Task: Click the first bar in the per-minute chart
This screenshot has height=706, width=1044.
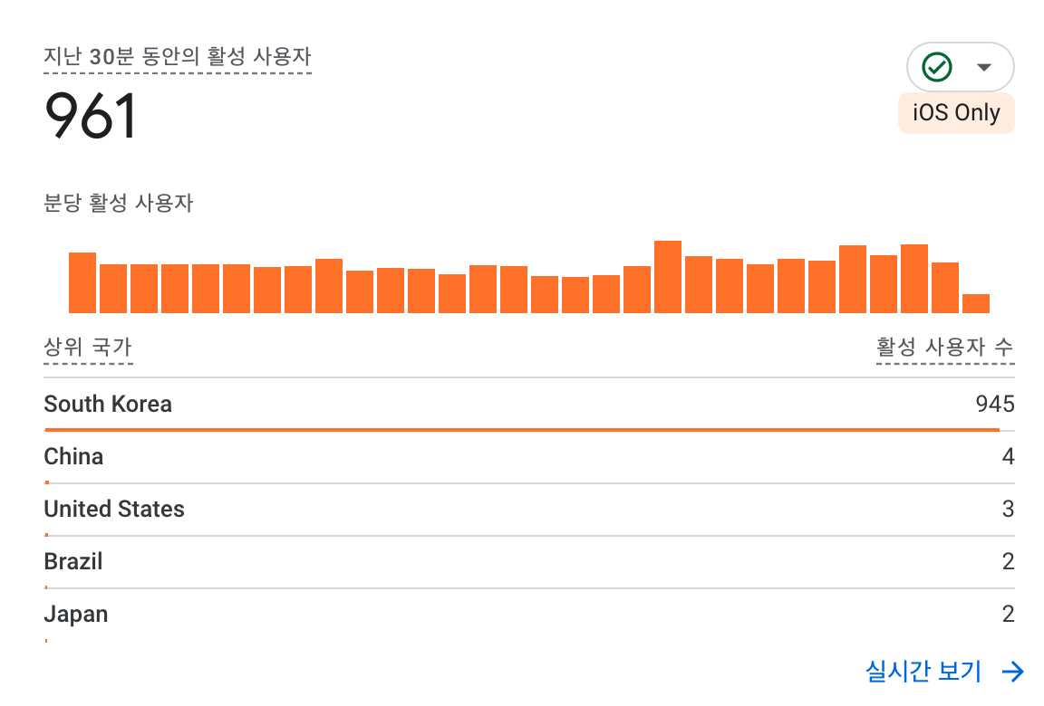Action: [82, 282]
